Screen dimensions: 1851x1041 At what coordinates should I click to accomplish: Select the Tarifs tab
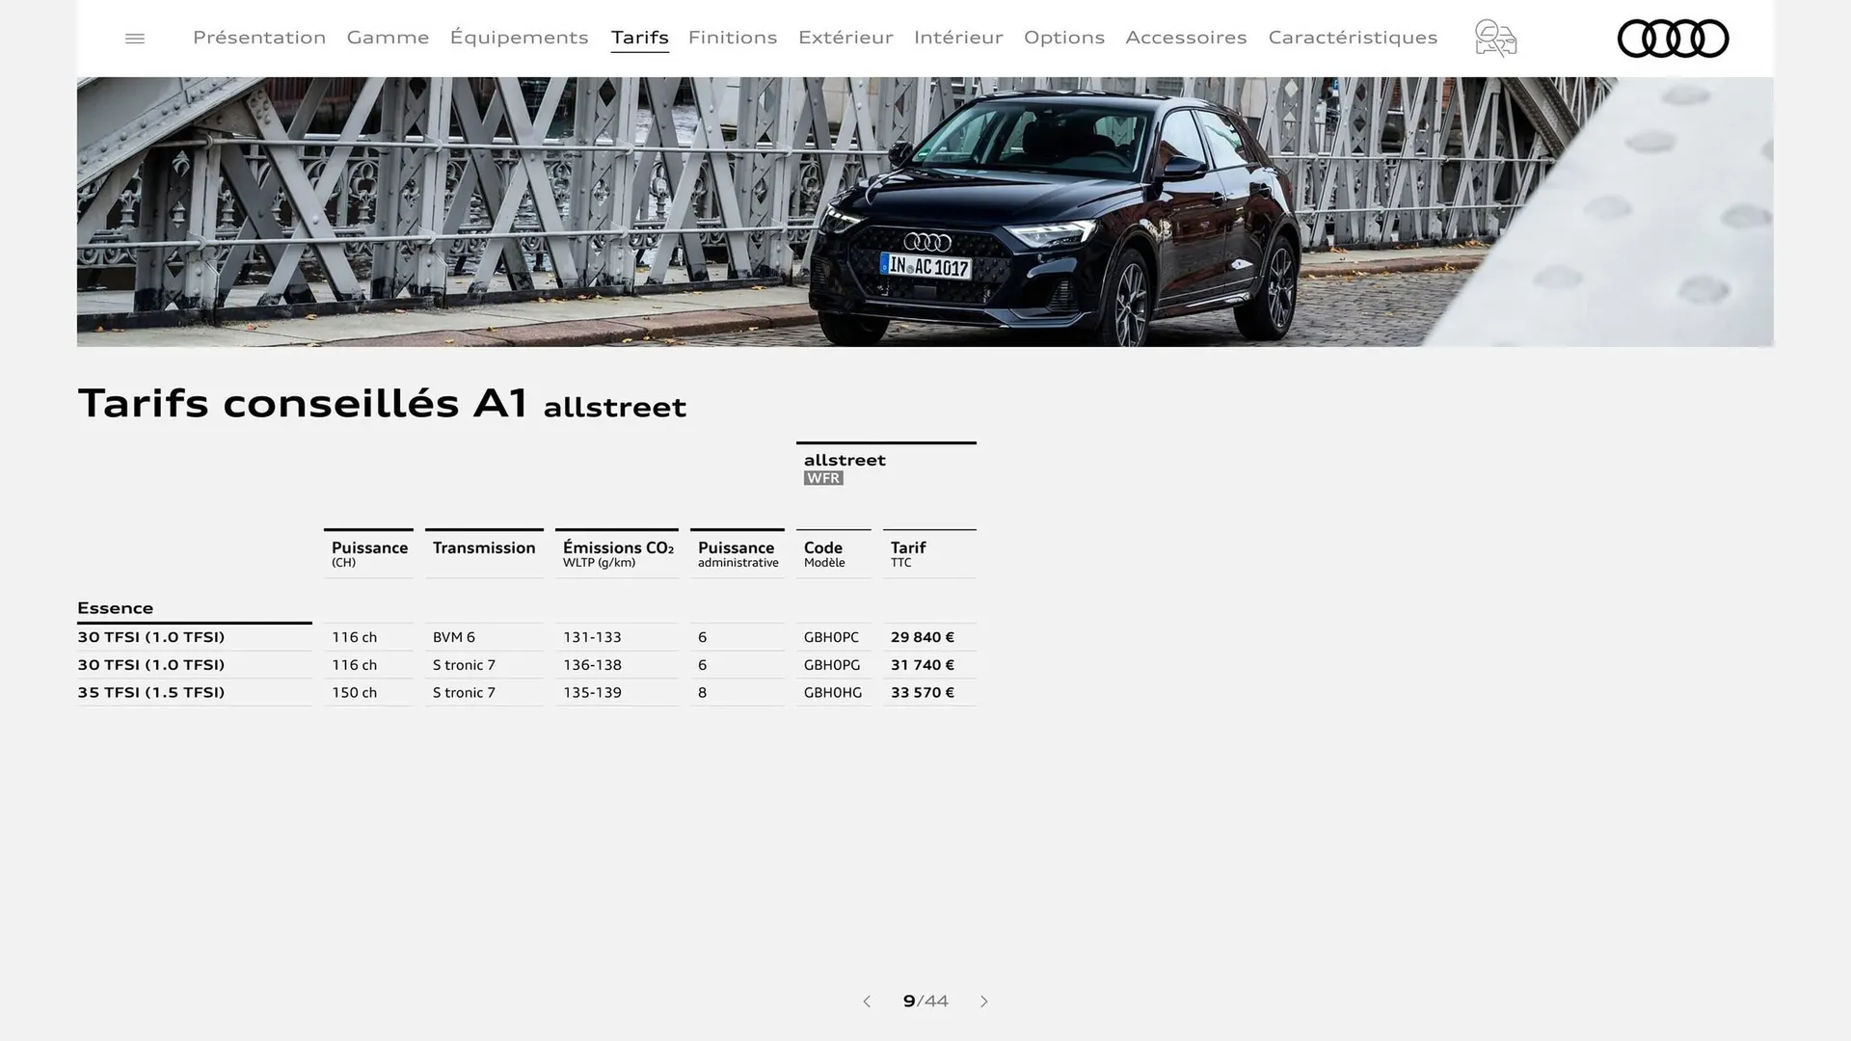(x=639, y=38)
